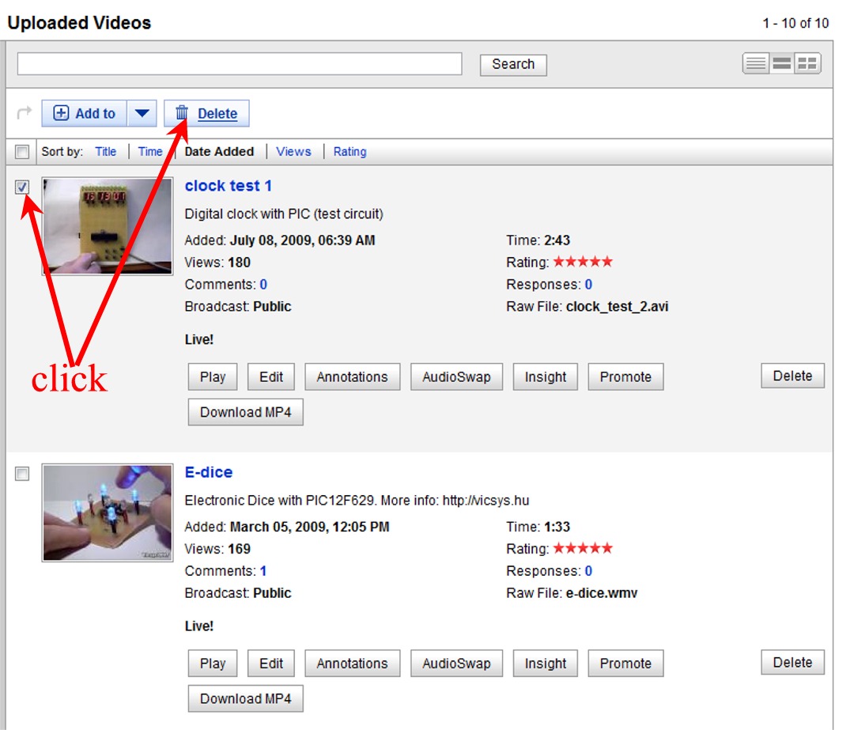Edit the E-dice video

(x=271, y=664)
